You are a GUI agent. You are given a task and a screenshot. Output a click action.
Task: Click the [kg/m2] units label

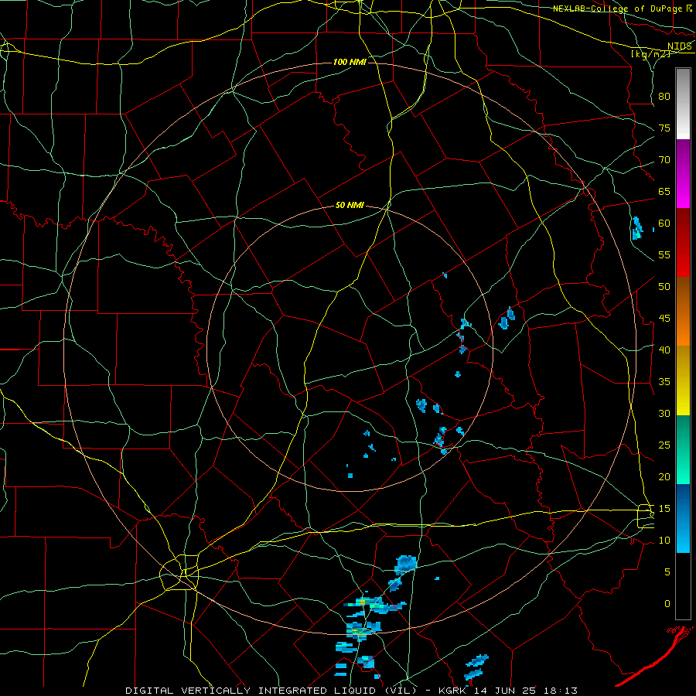tap(650, 54)
